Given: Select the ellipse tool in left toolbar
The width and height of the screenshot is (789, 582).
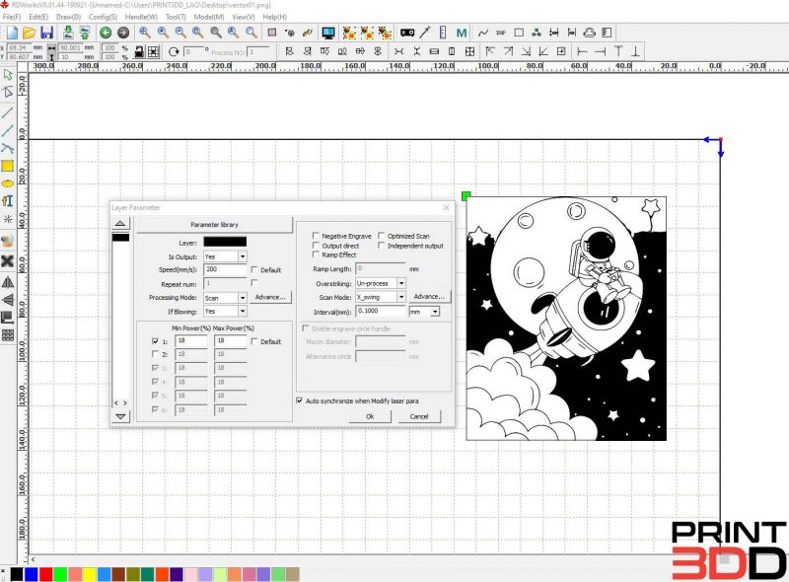Looking at the screenshot, I should pos(8,183).
